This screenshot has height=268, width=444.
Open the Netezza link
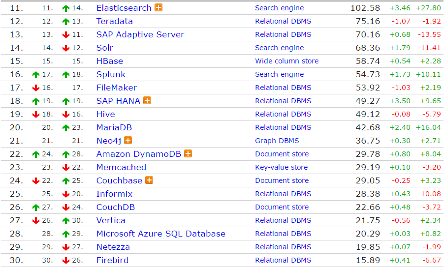[x=113, y=247]
